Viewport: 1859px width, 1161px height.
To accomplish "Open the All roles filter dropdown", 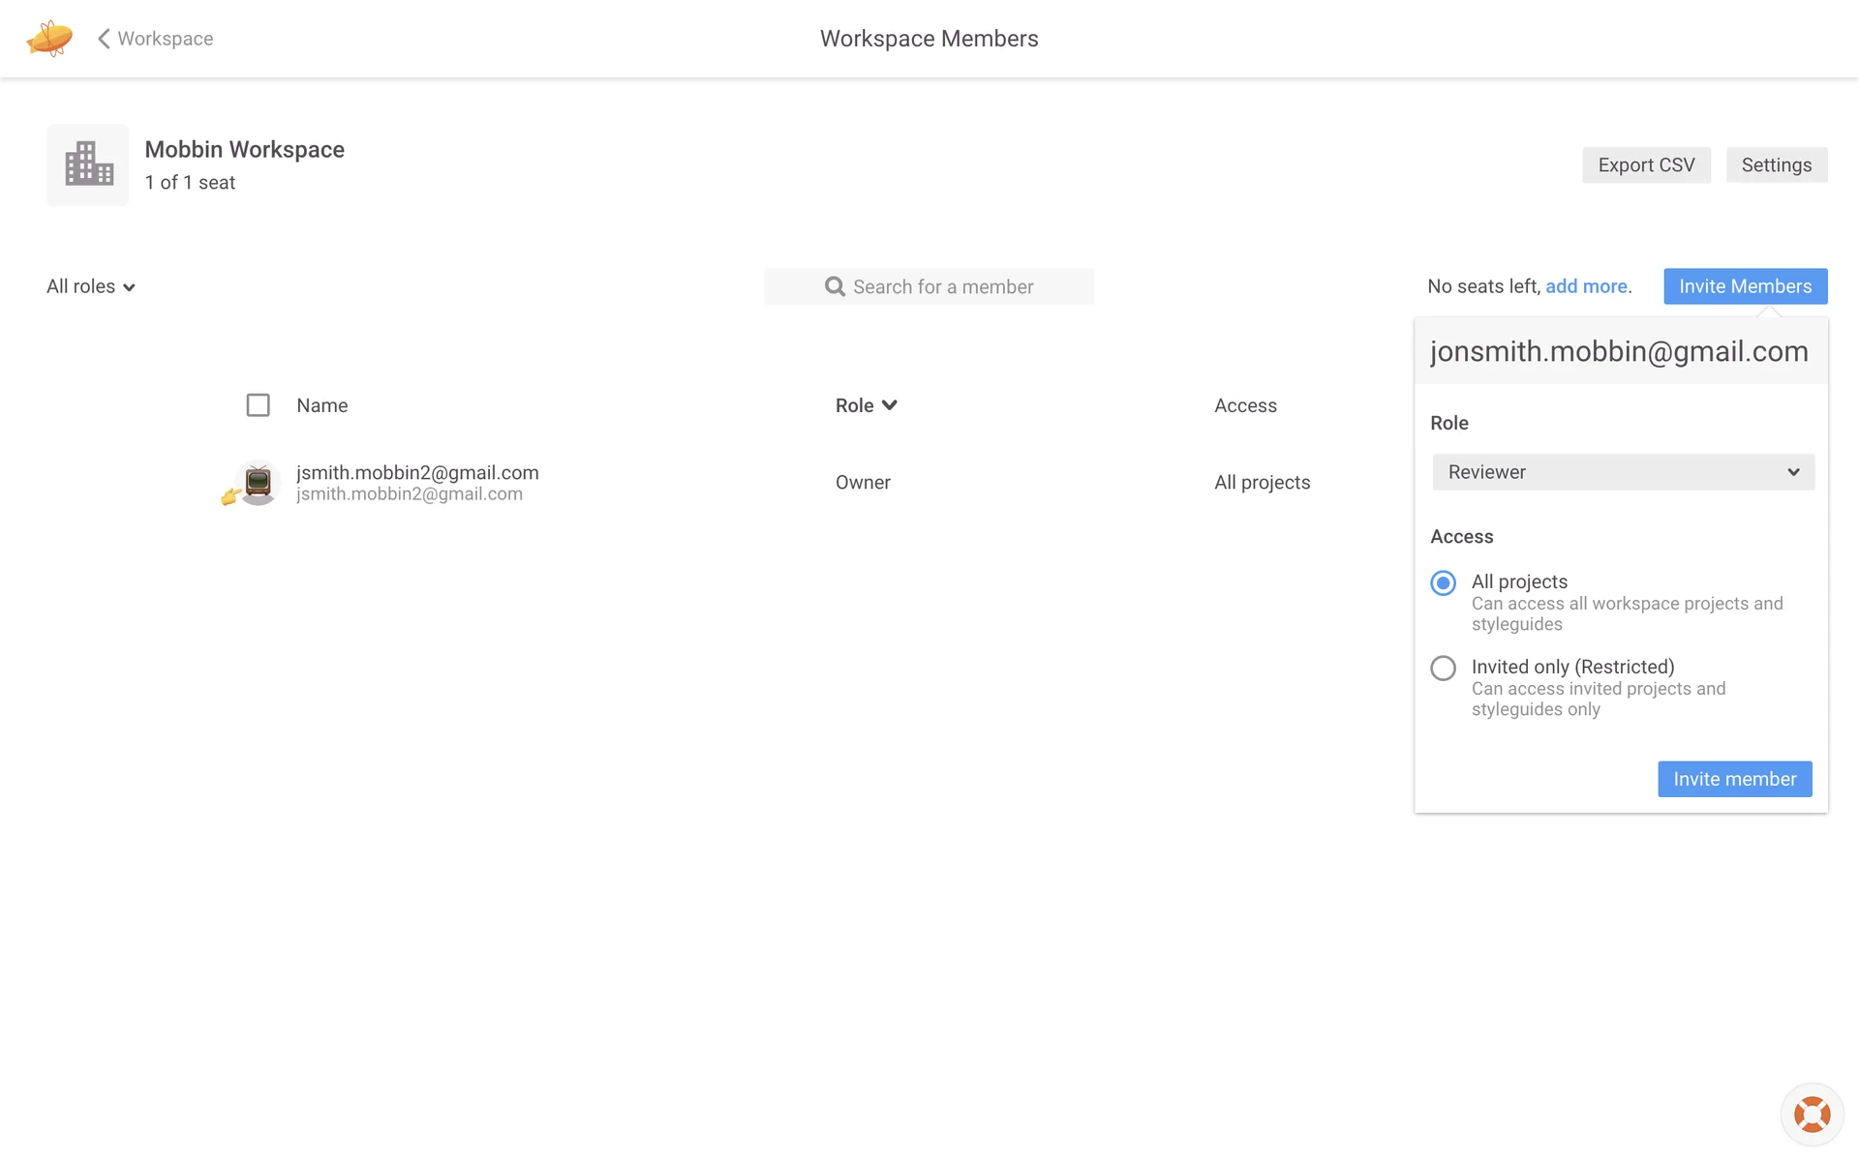I will [91, 286].
